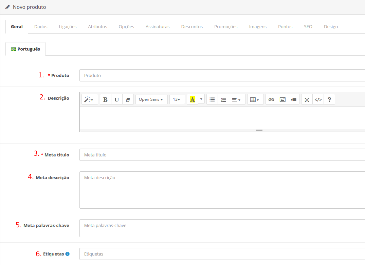Open the editor help dialog

(329, 99)
